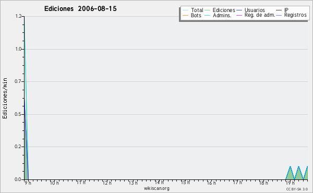Viewport: 313px width, 193px height.
Task: Click the magenta Reg. de adm. color line
Action: (x=239, y=15)
